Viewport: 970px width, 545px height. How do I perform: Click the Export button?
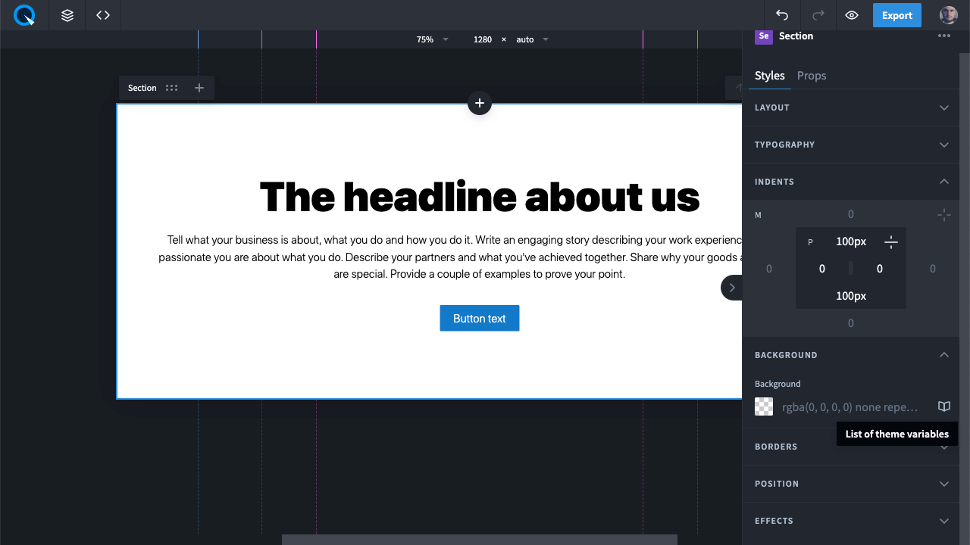point(896,15)
